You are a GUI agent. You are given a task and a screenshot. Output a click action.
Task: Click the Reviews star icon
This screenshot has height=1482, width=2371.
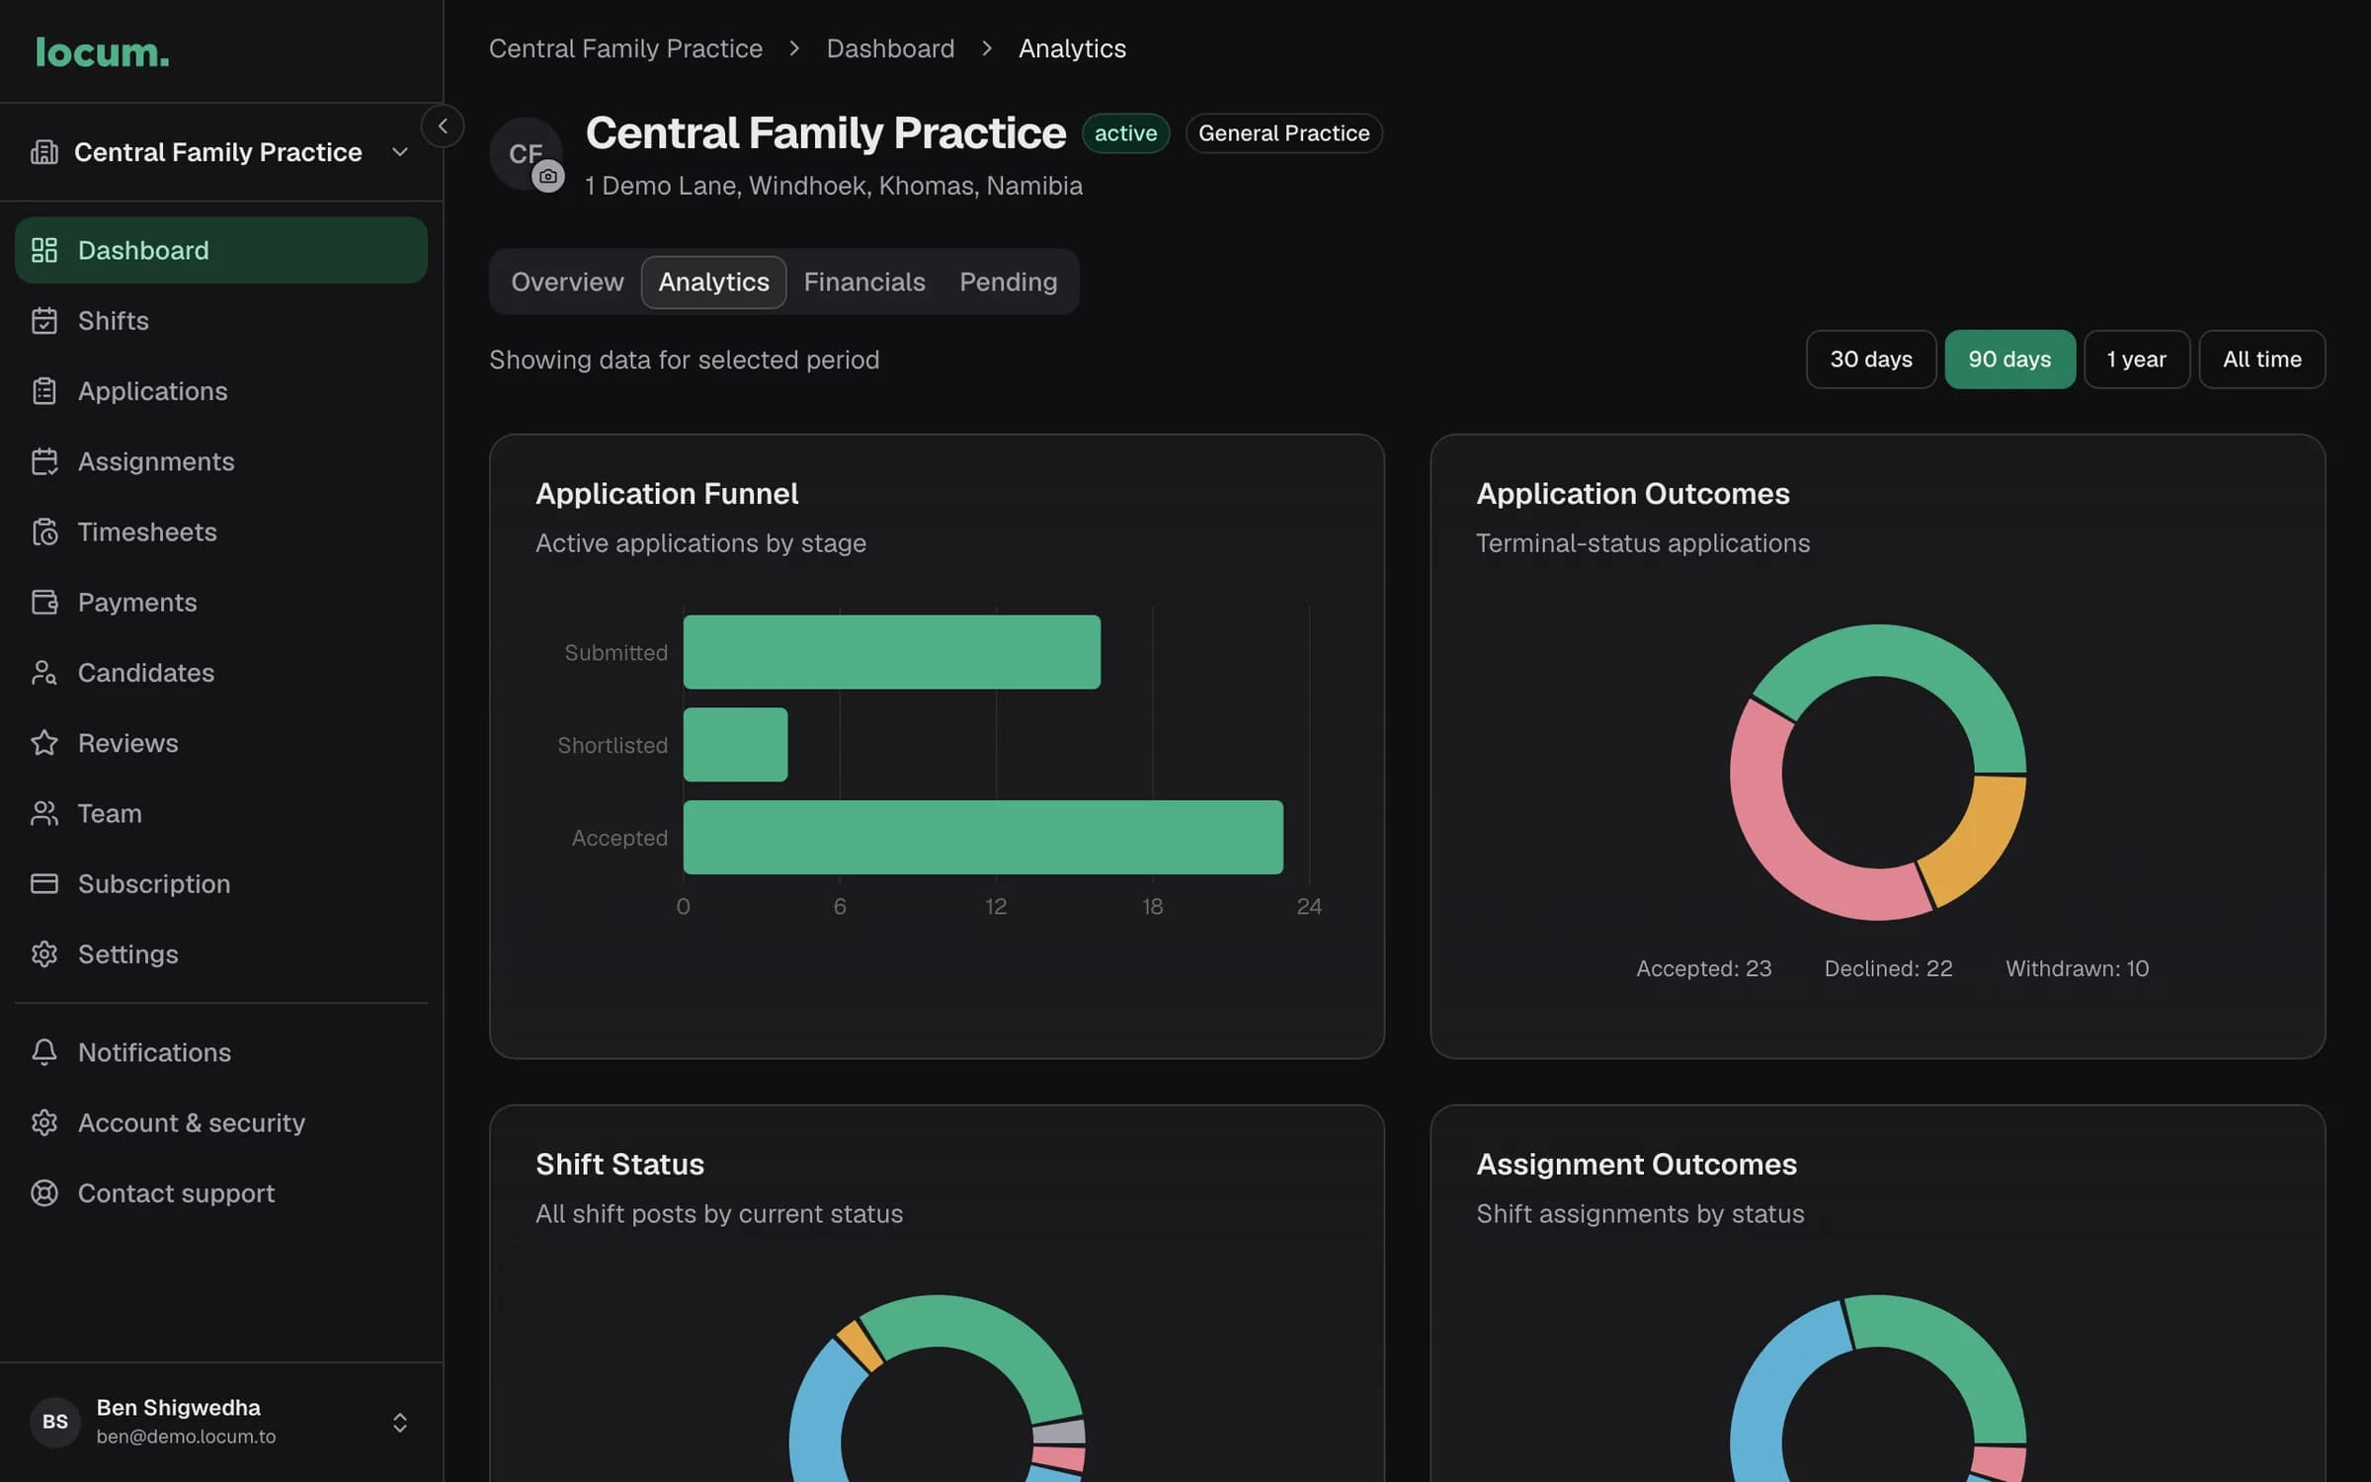pos(44,743)
